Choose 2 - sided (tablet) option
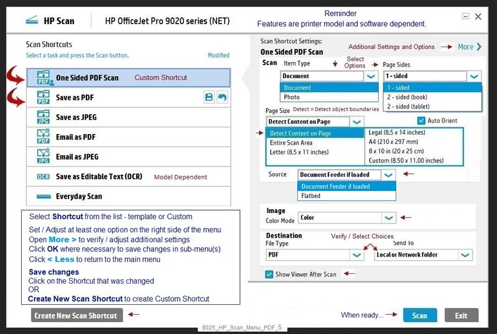This screenshot has height=334, width=497. pyautogui.click(x=433, y=107)
